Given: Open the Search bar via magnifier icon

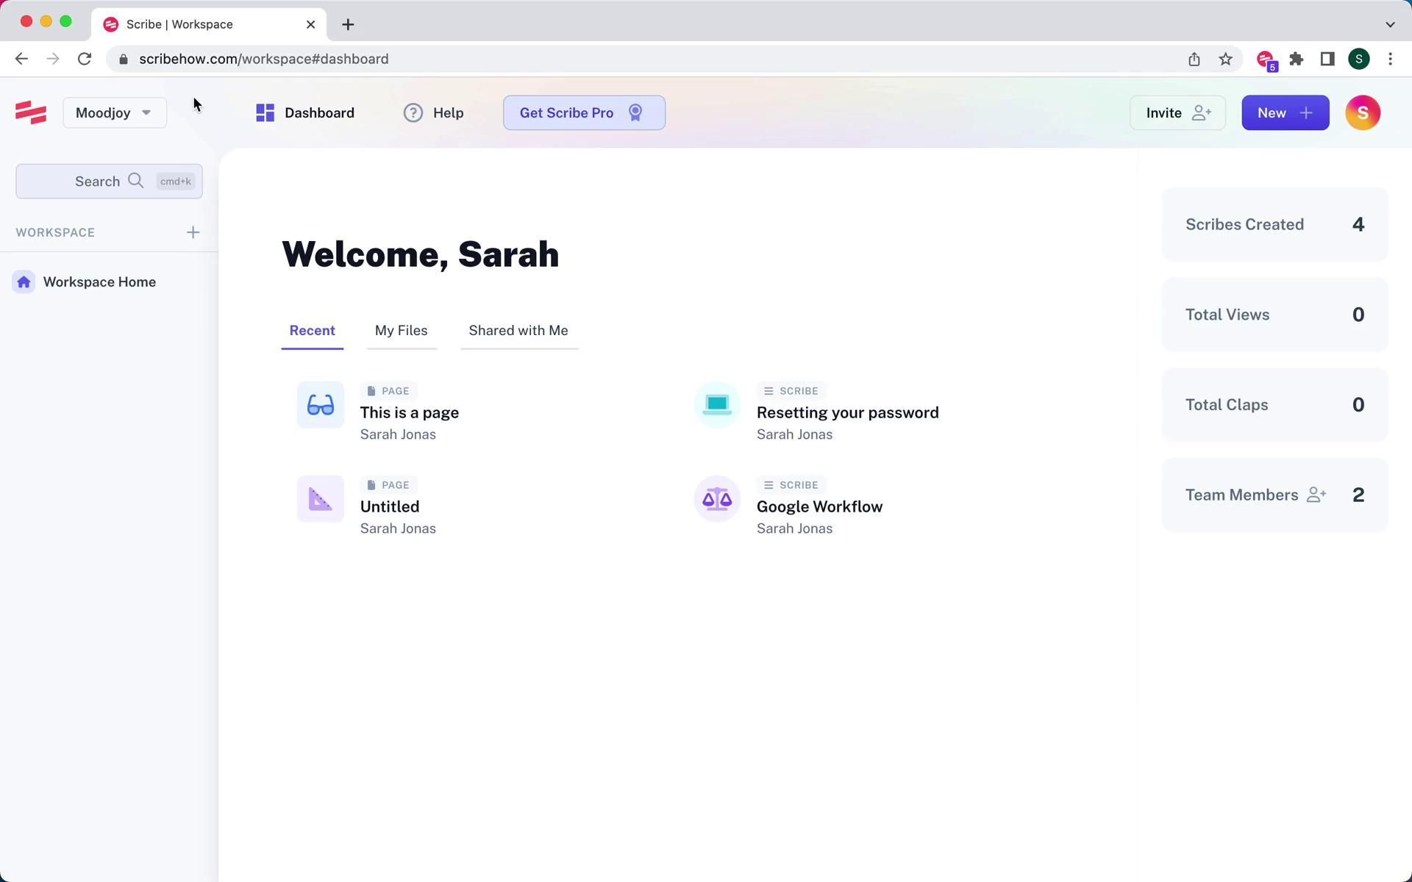Looking at the screenshot, I should coord(135,181).
